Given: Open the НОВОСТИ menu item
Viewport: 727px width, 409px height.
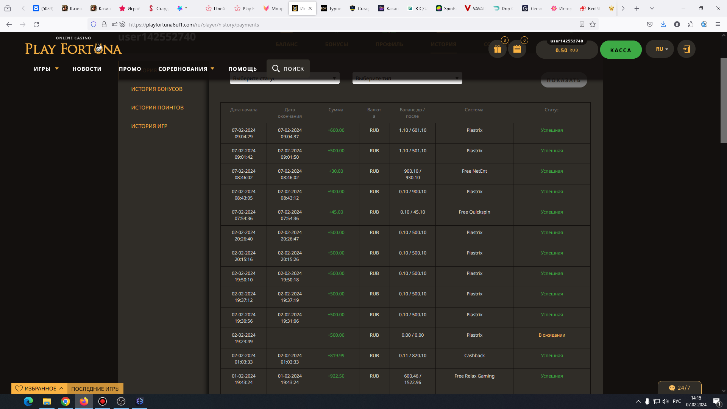Looking at the screenshot, I should point(87,69).
